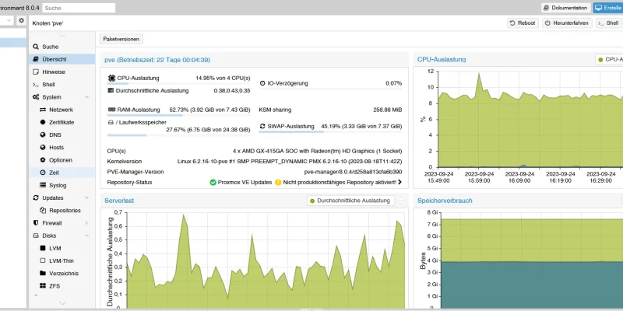Click the gear icon beside Optionen
The width and height of the screenshot is (623, 311).
point(43,160)
